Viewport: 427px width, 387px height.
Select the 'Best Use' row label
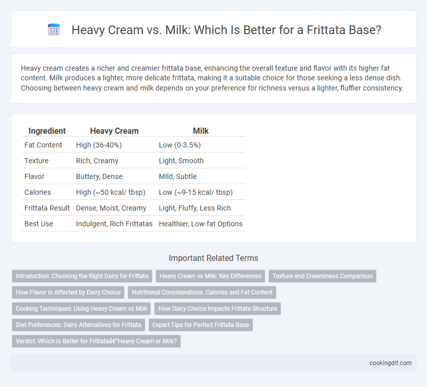[39, 224]
